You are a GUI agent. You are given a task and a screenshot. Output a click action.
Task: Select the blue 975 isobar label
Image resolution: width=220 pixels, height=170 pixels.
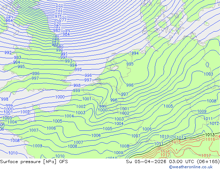point(58,17)
